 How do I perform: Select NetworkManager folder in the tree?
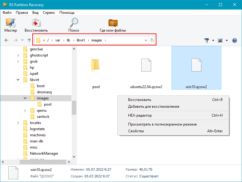(41, 153)
